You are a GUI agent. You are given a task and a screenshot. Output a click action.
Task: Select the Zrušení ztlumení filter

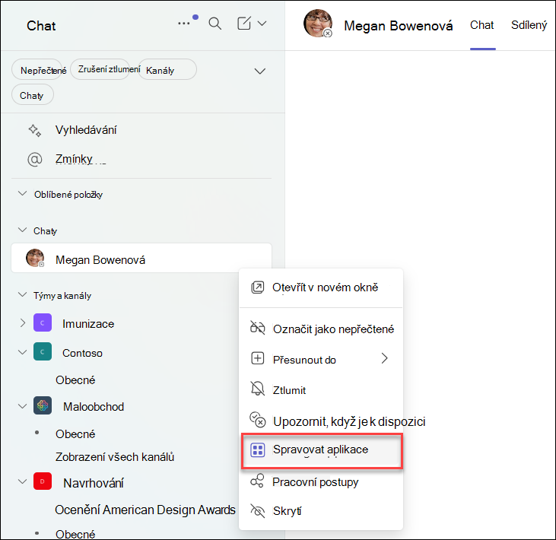(100, 69)
